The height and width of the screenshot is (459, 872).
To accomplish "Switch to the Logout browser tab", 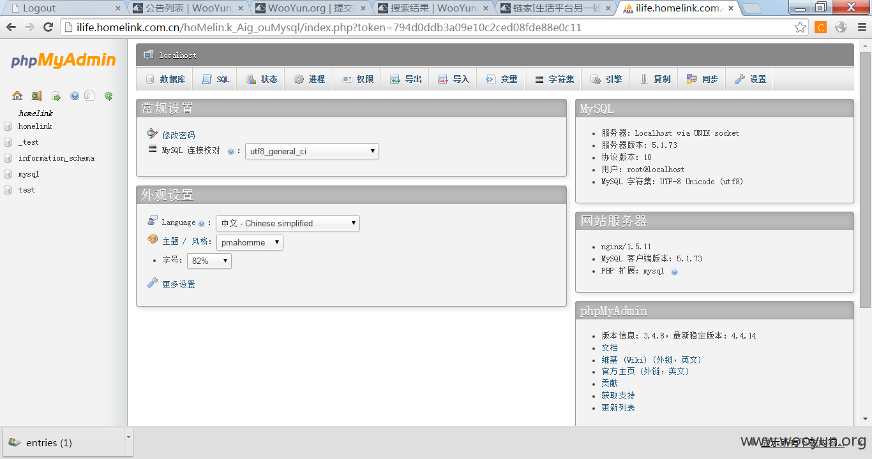I will click(64, 8).
